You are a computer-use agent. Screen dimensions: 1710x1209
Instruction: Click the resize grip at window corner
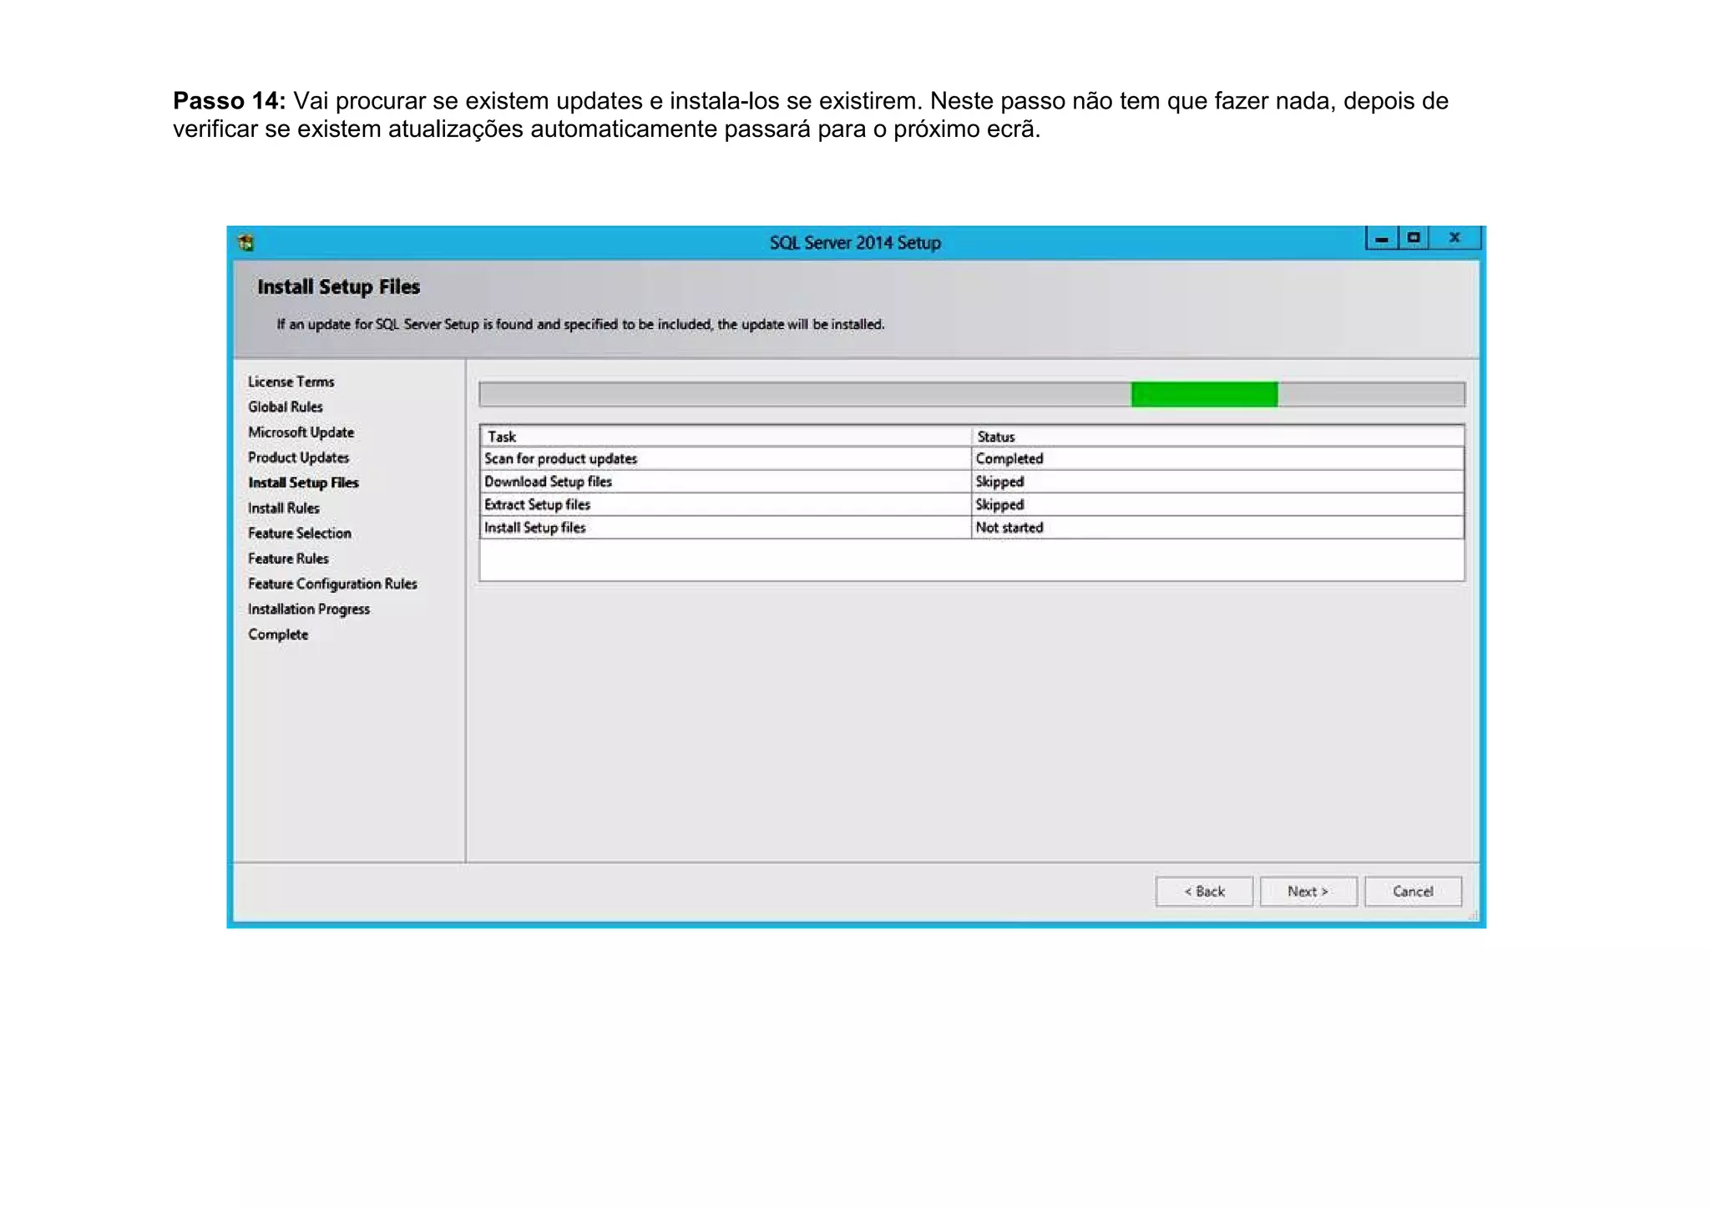pos(1473,916)
